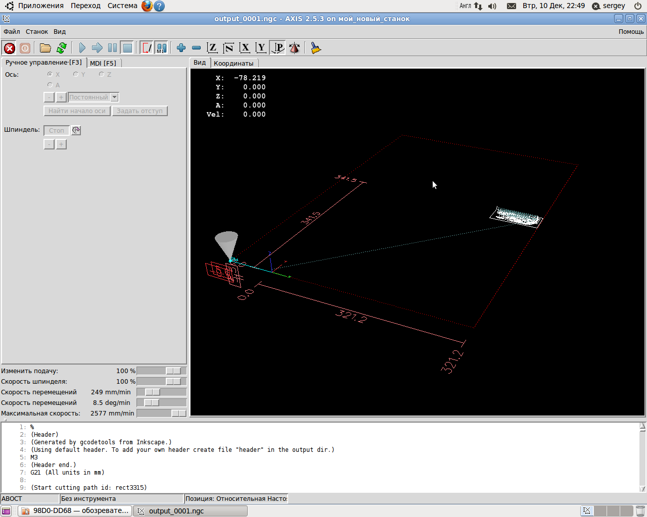This screenshot has width=647, height=517.
Task: Click the zoom in plus icon
Action: pos(181,48)
